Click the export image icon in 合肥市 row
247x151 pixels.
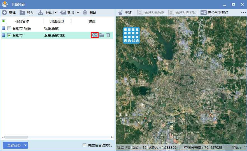(95, 35)
